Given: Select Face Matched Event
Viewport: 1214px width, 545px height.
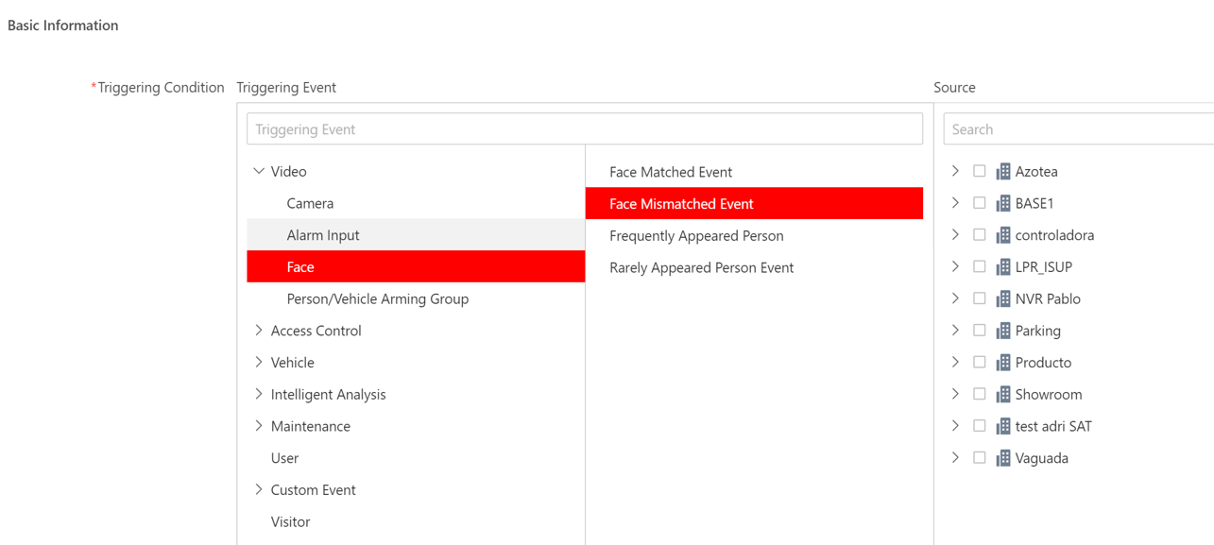Looking at the screenshot, I should (x=671, y=172).
